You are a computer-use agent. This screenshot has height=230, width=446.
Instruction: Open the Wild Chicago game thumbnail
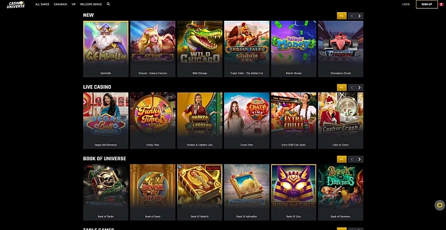(x=200, y=49)
